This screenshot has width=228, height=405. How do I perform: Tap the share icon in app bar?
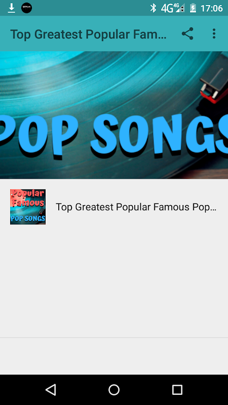click(187, 33)
